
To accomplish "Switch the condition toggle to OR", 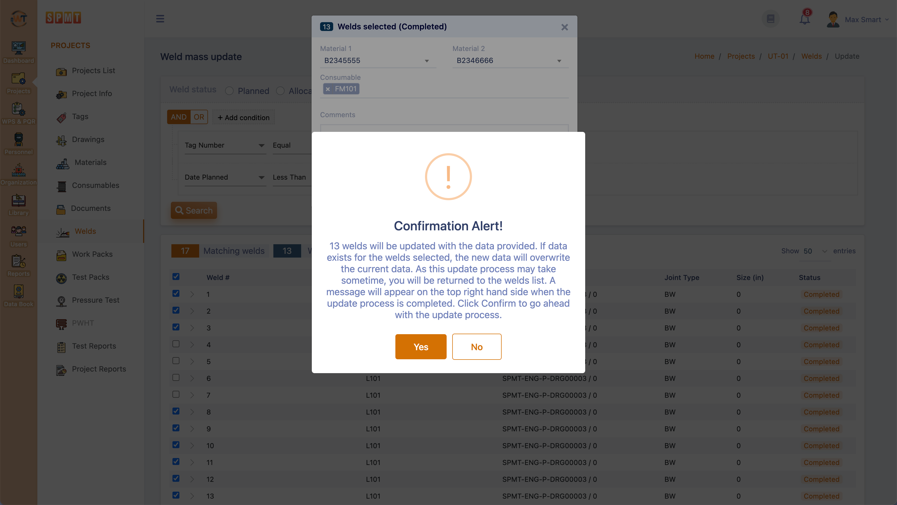I will click(199, 117).
